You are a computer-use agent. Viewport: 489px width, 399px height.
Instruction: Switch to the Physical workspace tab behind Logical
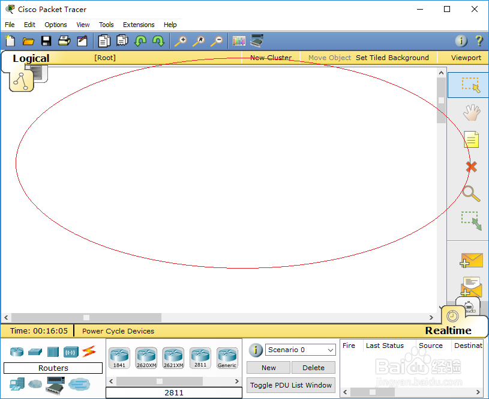40,74
